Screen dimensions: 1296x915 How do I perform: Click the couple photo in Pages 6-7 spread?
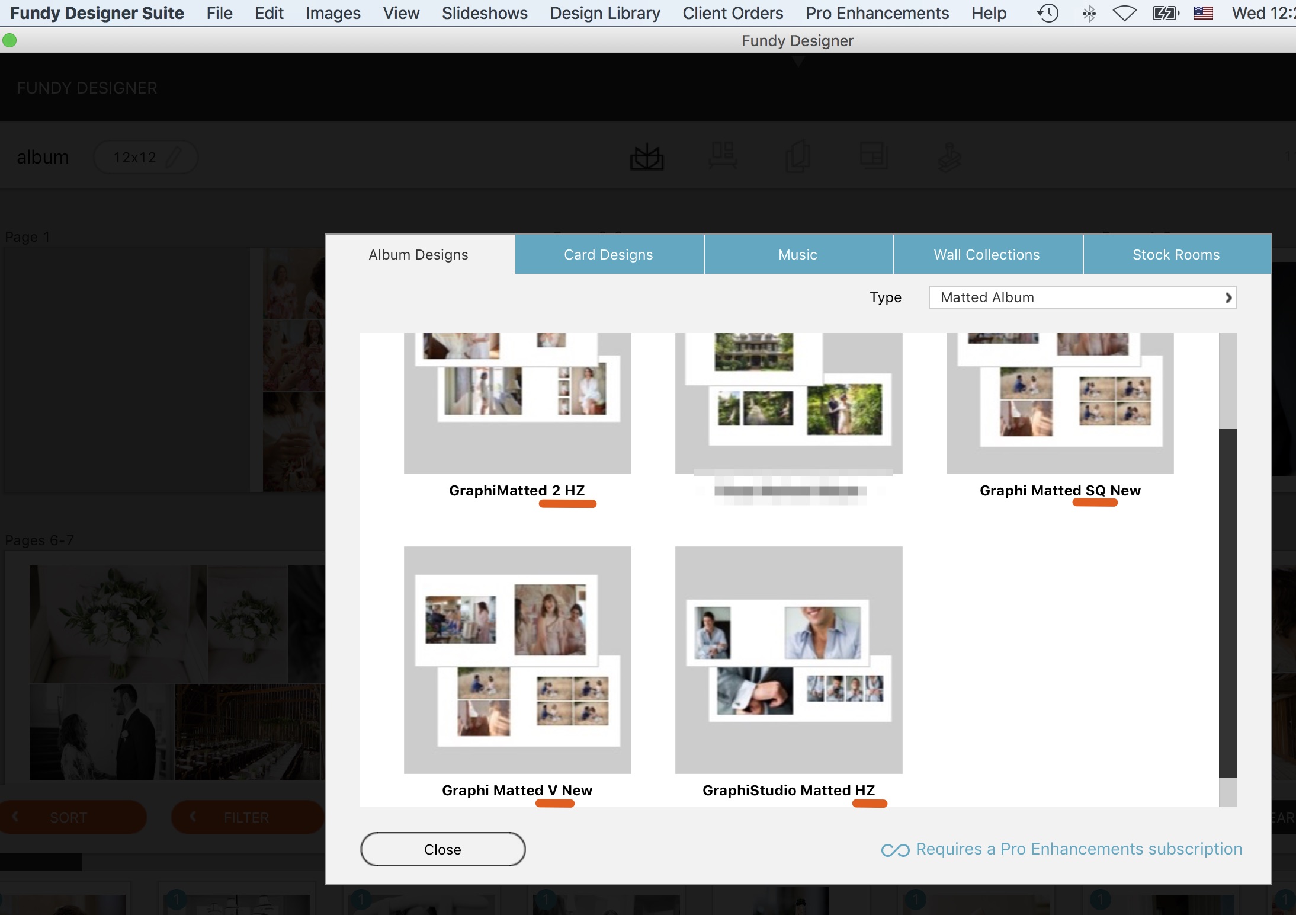click(102, 731)
